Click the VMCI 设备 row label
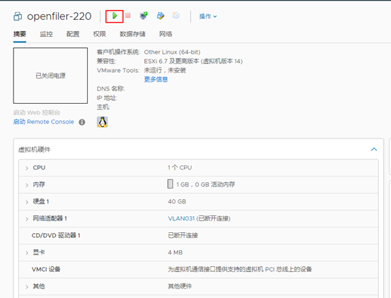The width and height of the screenshot is (391, 298). [46, 269]
